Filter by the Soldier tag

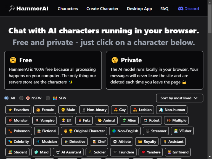pos(97,152)
